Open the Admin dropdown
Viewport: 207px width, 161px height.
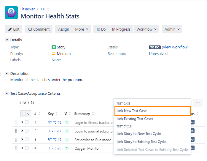(x=172, y=29)
